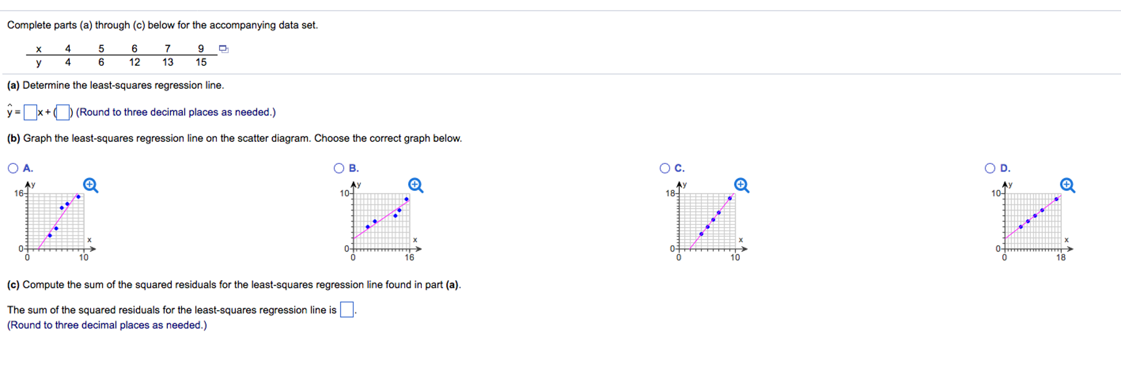Viewport: 1121px width, 376px height.
Task: Select answer choice C radio button
Action: (665, 168)
